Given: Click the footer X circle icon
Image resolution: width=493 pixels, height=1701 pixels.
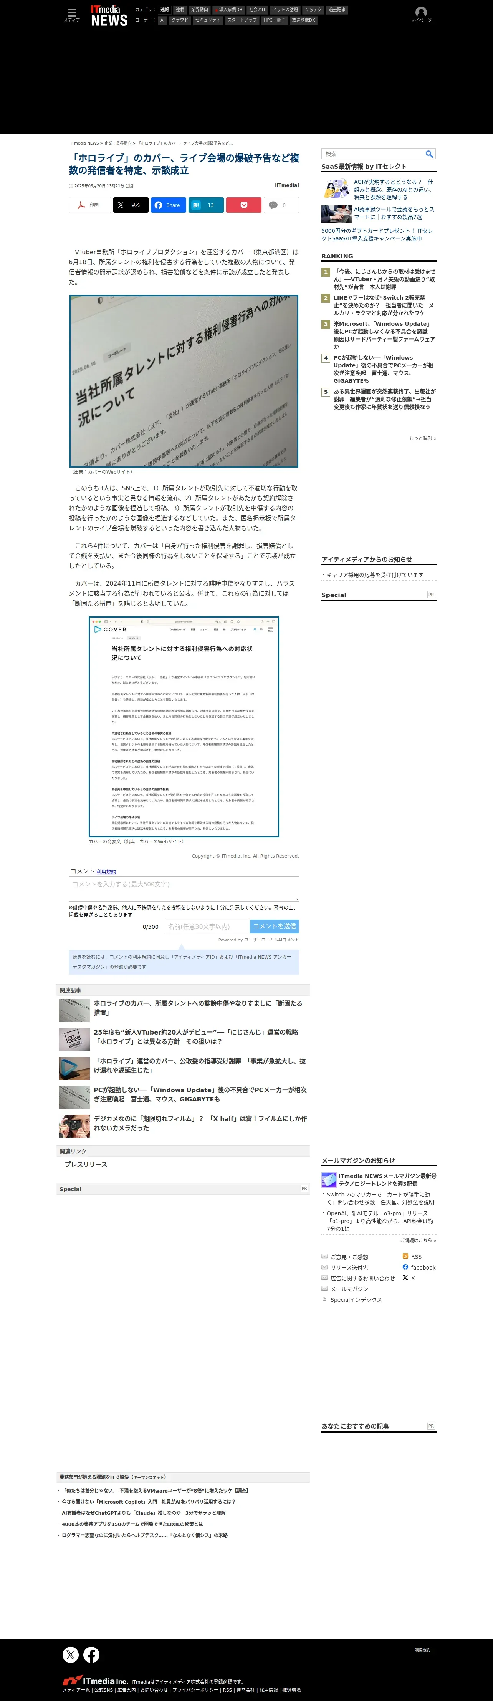Looking at the screenshot, I should pos(71,1654).
